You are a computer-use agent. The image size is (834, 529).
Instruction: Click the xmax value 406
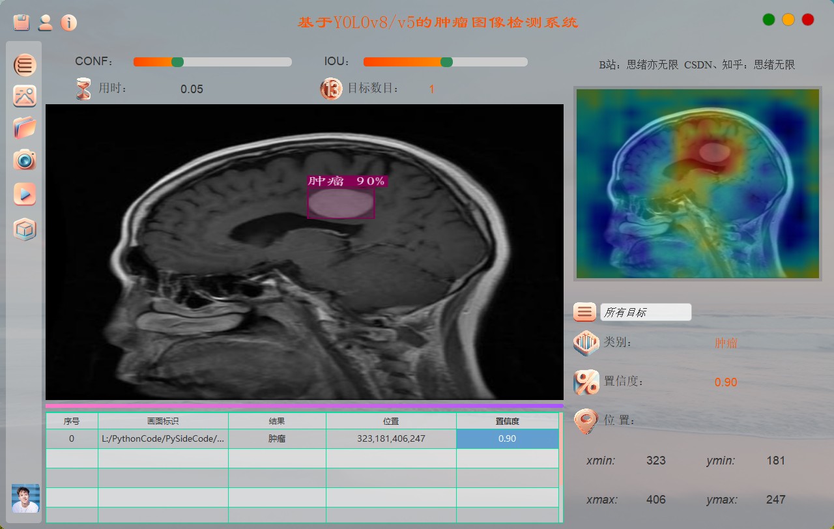[x=656, y=500]
